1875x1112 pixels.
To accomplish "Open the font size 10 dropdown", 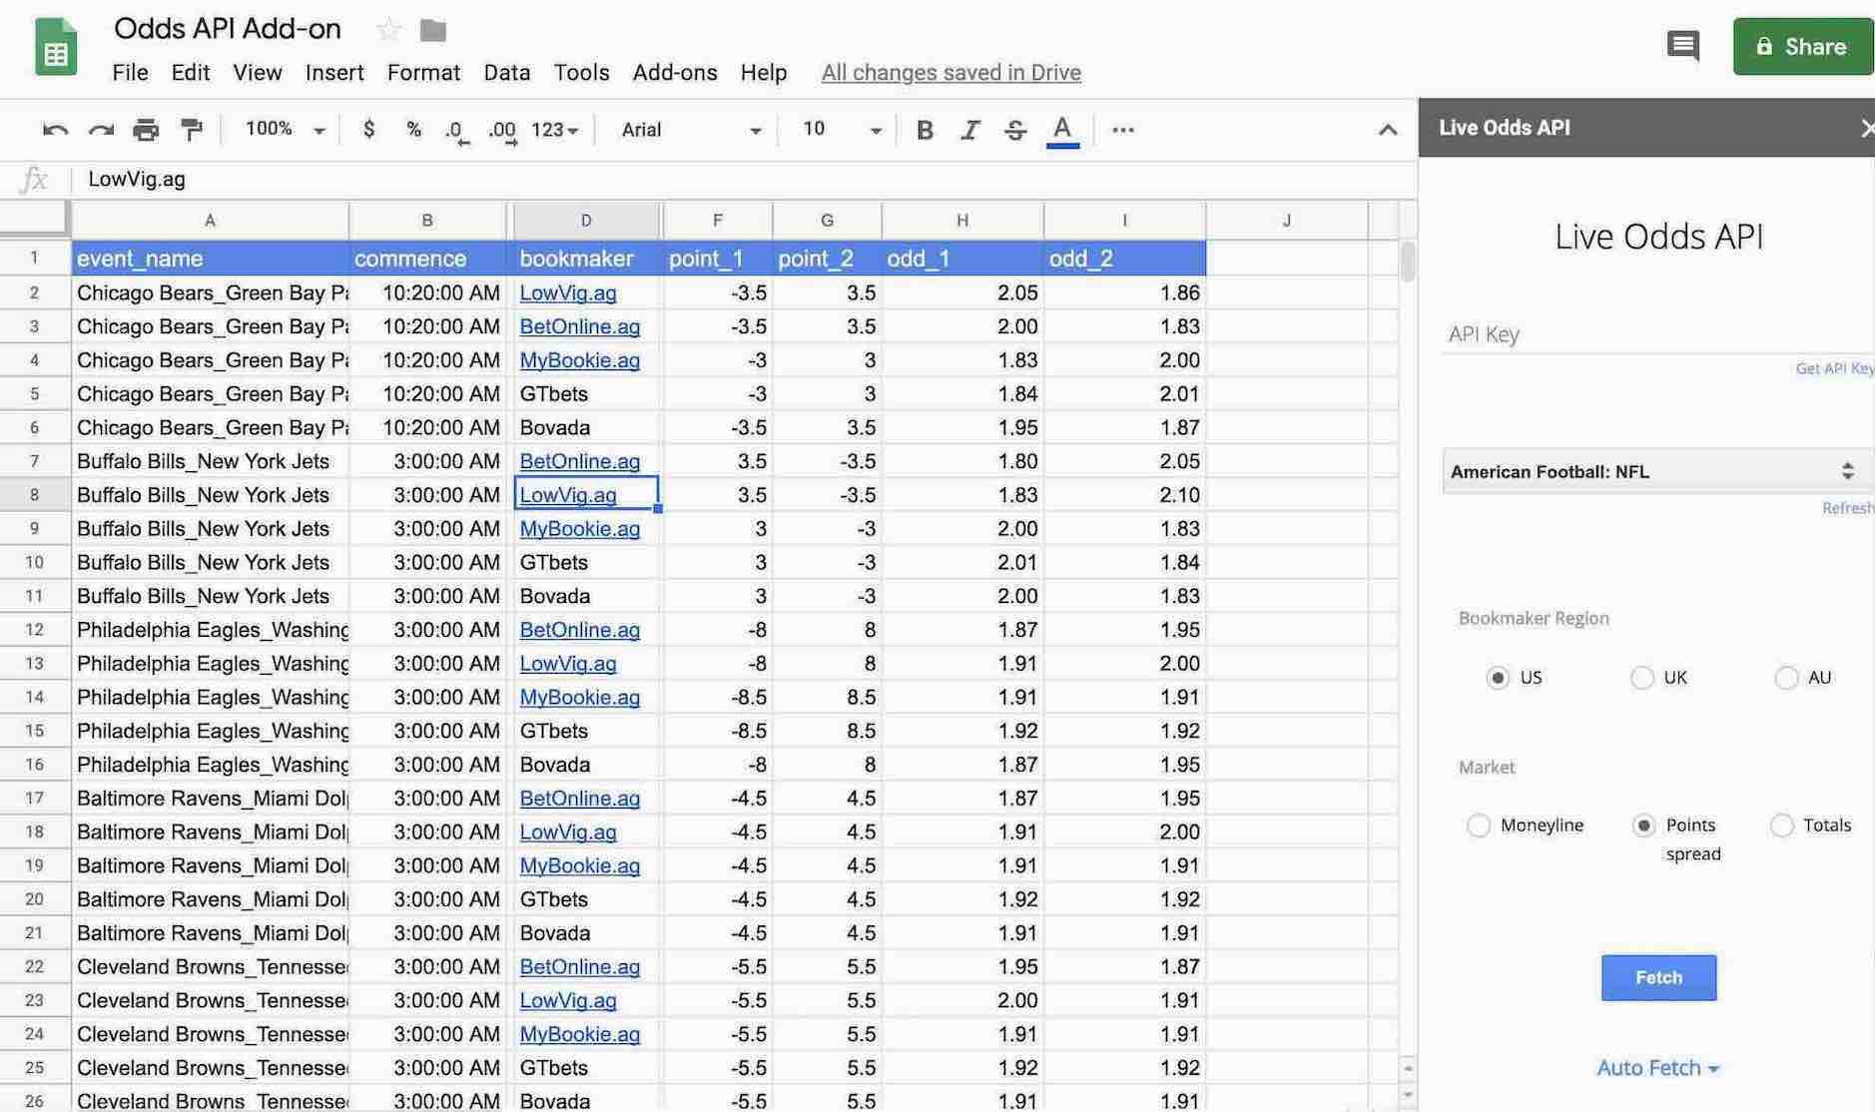I will click(x=842, y=129).
